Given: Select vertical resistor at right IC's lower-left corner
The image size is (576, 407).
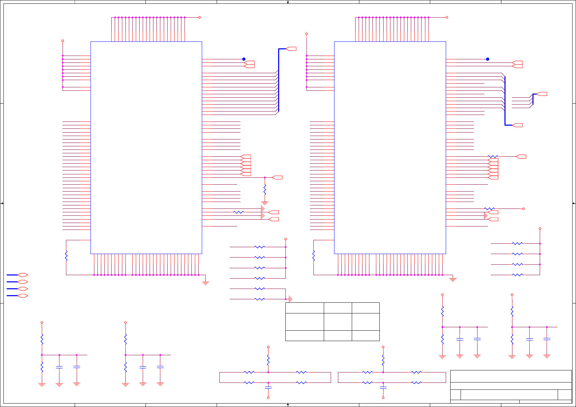Looking at the screenshot, I should coord(313,256).
